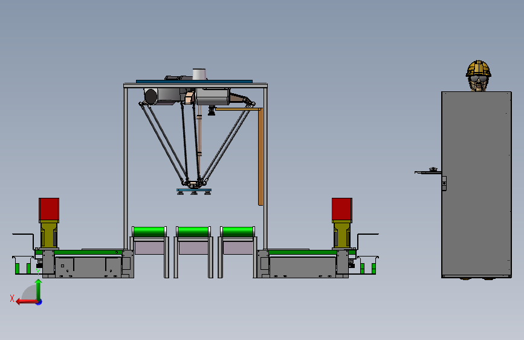The image size is (524, 340).
Task: Select the orange vertical bracket inside frame
Action: 260,157
